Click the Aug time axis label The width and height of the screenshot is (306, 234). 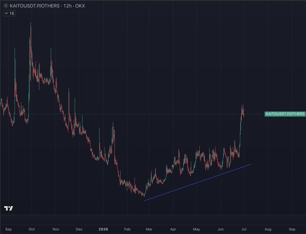[268, 229]
